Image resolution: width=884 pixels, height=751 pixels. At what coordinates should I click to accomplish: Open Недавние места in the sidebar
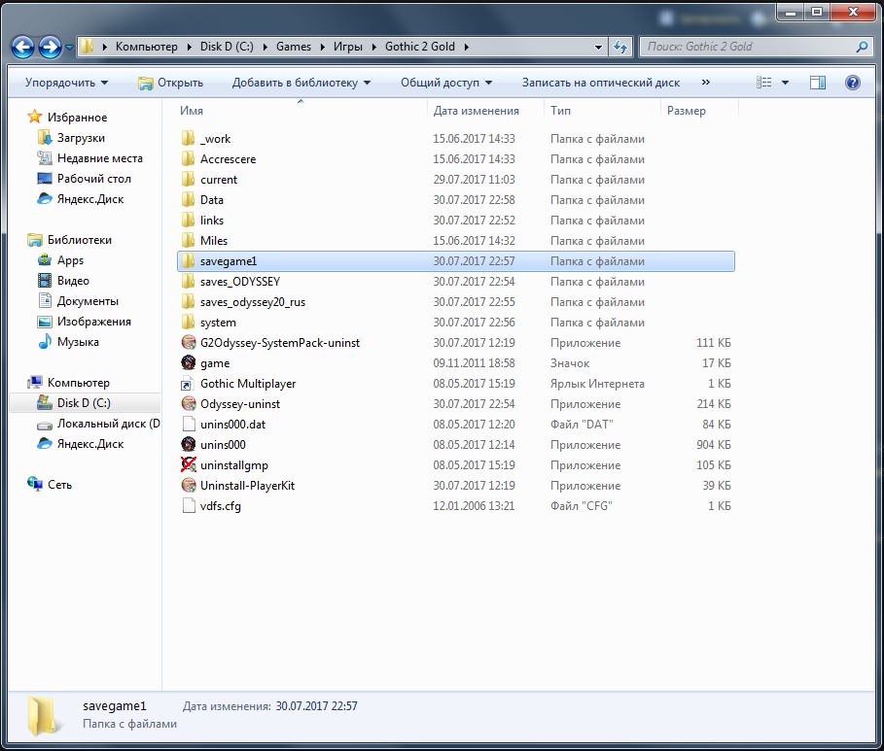click(90, 158)
